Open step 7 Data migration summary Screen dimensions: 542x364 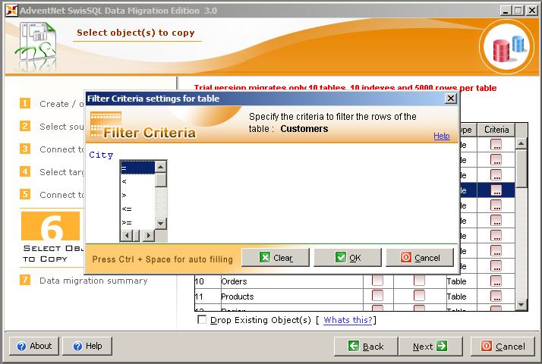coord(84,281)
